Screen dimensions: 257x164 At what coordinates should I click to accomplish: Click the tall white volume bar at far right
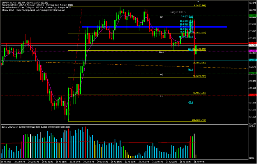pos(194,146)
